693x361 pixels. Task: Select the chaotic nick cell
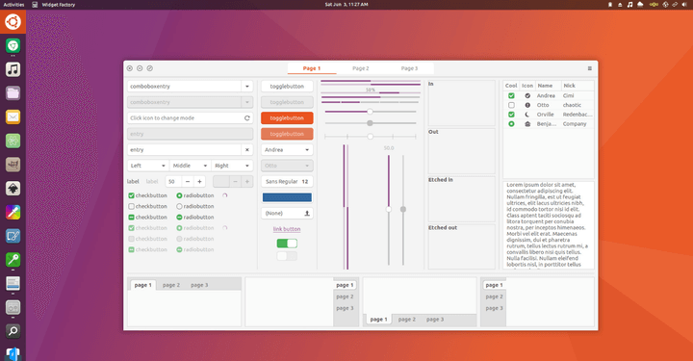pos(577,105)
